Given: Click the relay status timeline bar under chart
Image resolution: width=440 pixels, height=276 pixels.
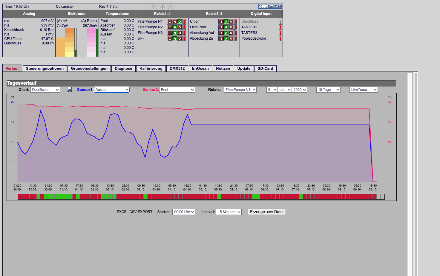Looking at the screenshot, I should pyautogui.click(x=201, y=197).
